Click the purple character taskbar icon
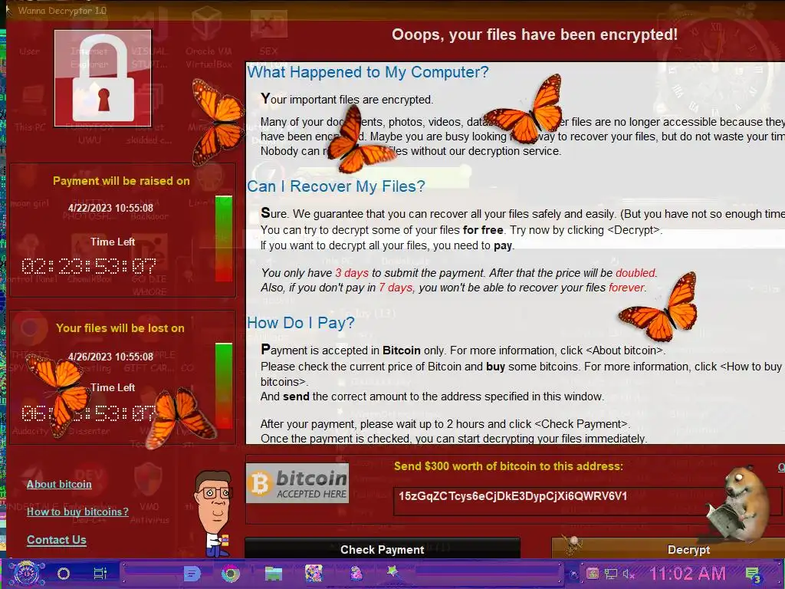 [356, 574]
